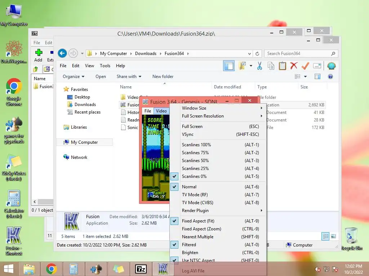Select Desktop under Favorites
The image size is (369, 276).
(82, 97)
